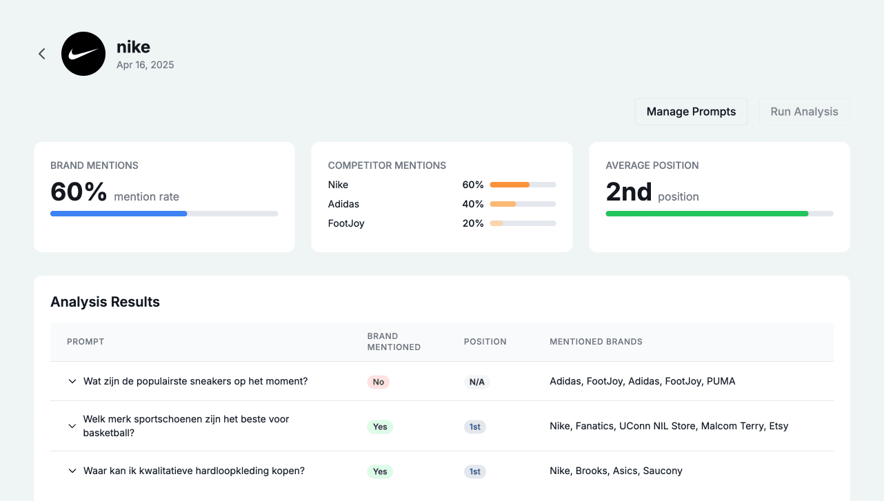884x501 pixels.
Task: Click the POSITION column header
Action: [x=485, y=342]
